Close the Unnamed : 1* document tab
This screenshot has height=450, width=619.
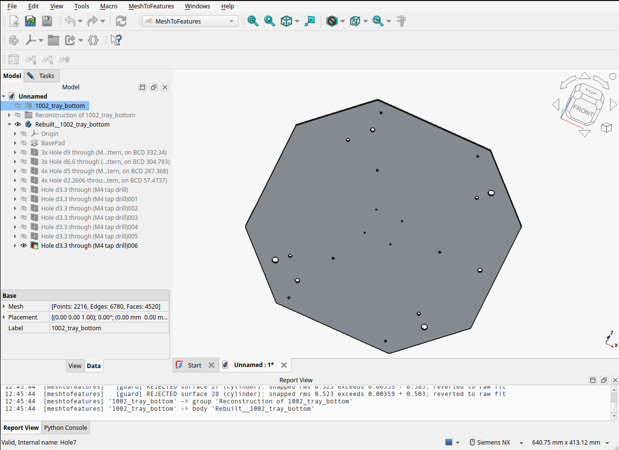[x=284, y=365]
